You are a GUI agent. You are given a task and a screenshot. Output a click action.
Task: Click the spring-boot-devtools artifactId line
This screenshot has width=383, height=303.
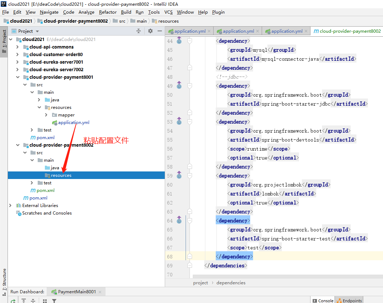[291, 140]
